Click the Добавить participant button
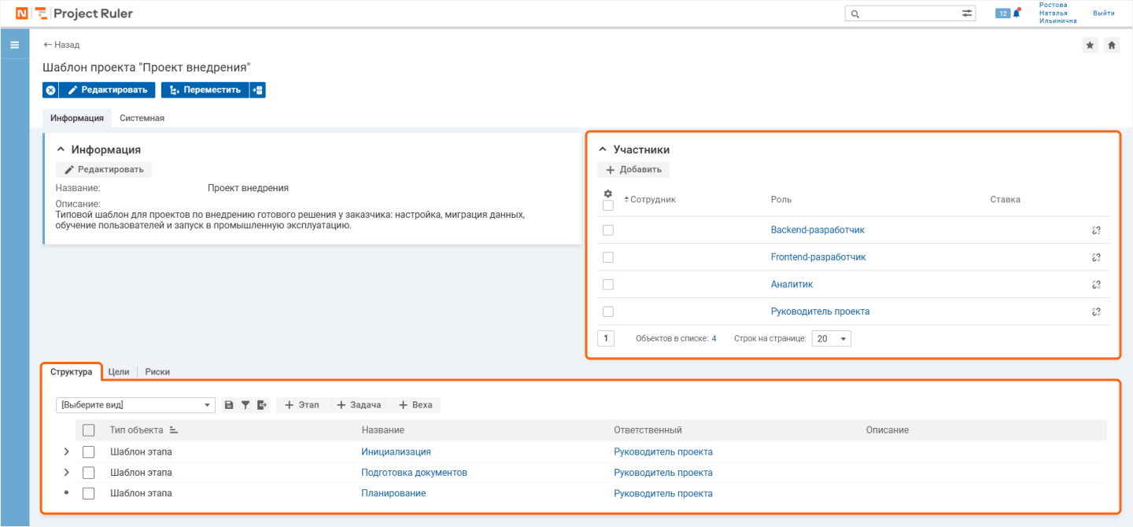The height and width of the screenshot is (527, 1133). coord(633,169)
